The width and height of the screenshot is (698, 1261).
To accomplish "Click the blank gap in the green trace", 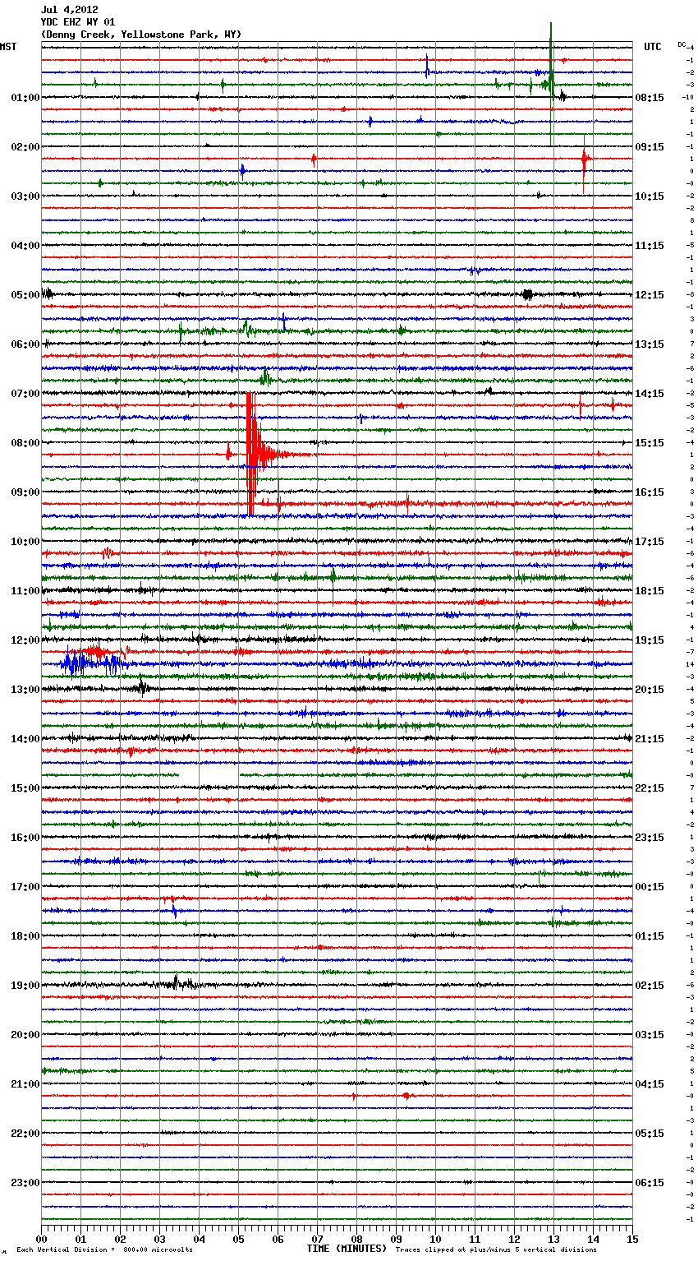I will pos(209,774).
